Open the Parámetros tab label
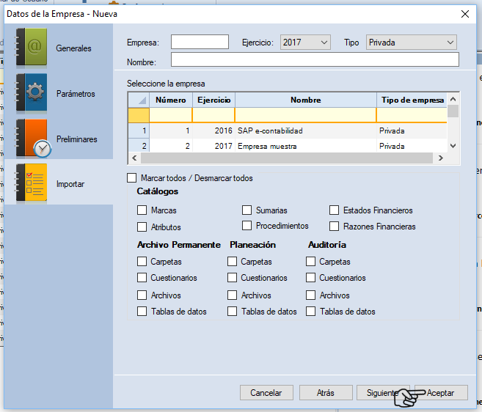482x412 pixels. click(x=76, y=94)
